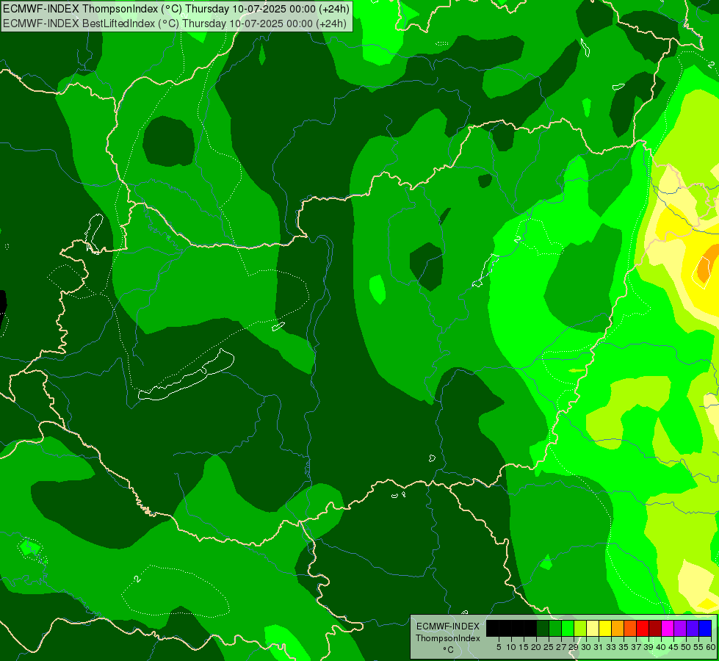Click legend tick value '15'

(x=524, y=647)
